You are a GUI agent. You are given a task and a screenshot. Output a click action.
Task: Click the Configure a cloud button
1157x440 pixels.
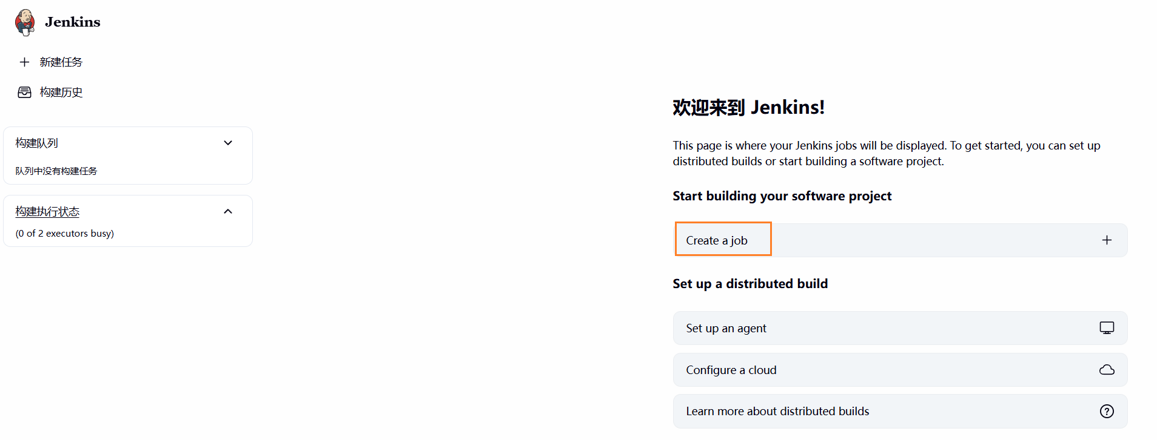coord(900,370)
